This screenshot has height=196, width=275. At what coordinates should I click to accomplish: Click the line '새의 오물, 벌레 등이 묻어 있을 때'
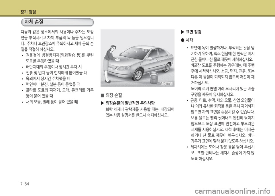pos(52,102)
